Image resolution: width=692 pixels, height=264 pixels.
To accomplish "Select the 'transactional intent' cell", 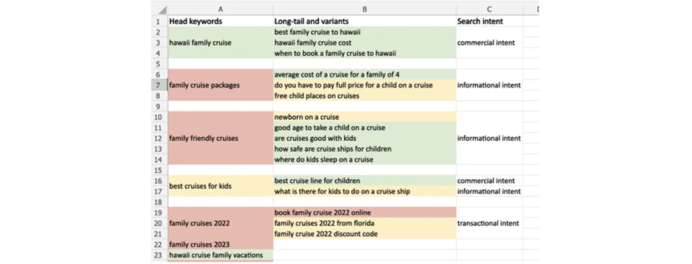I will click(489, 223).
